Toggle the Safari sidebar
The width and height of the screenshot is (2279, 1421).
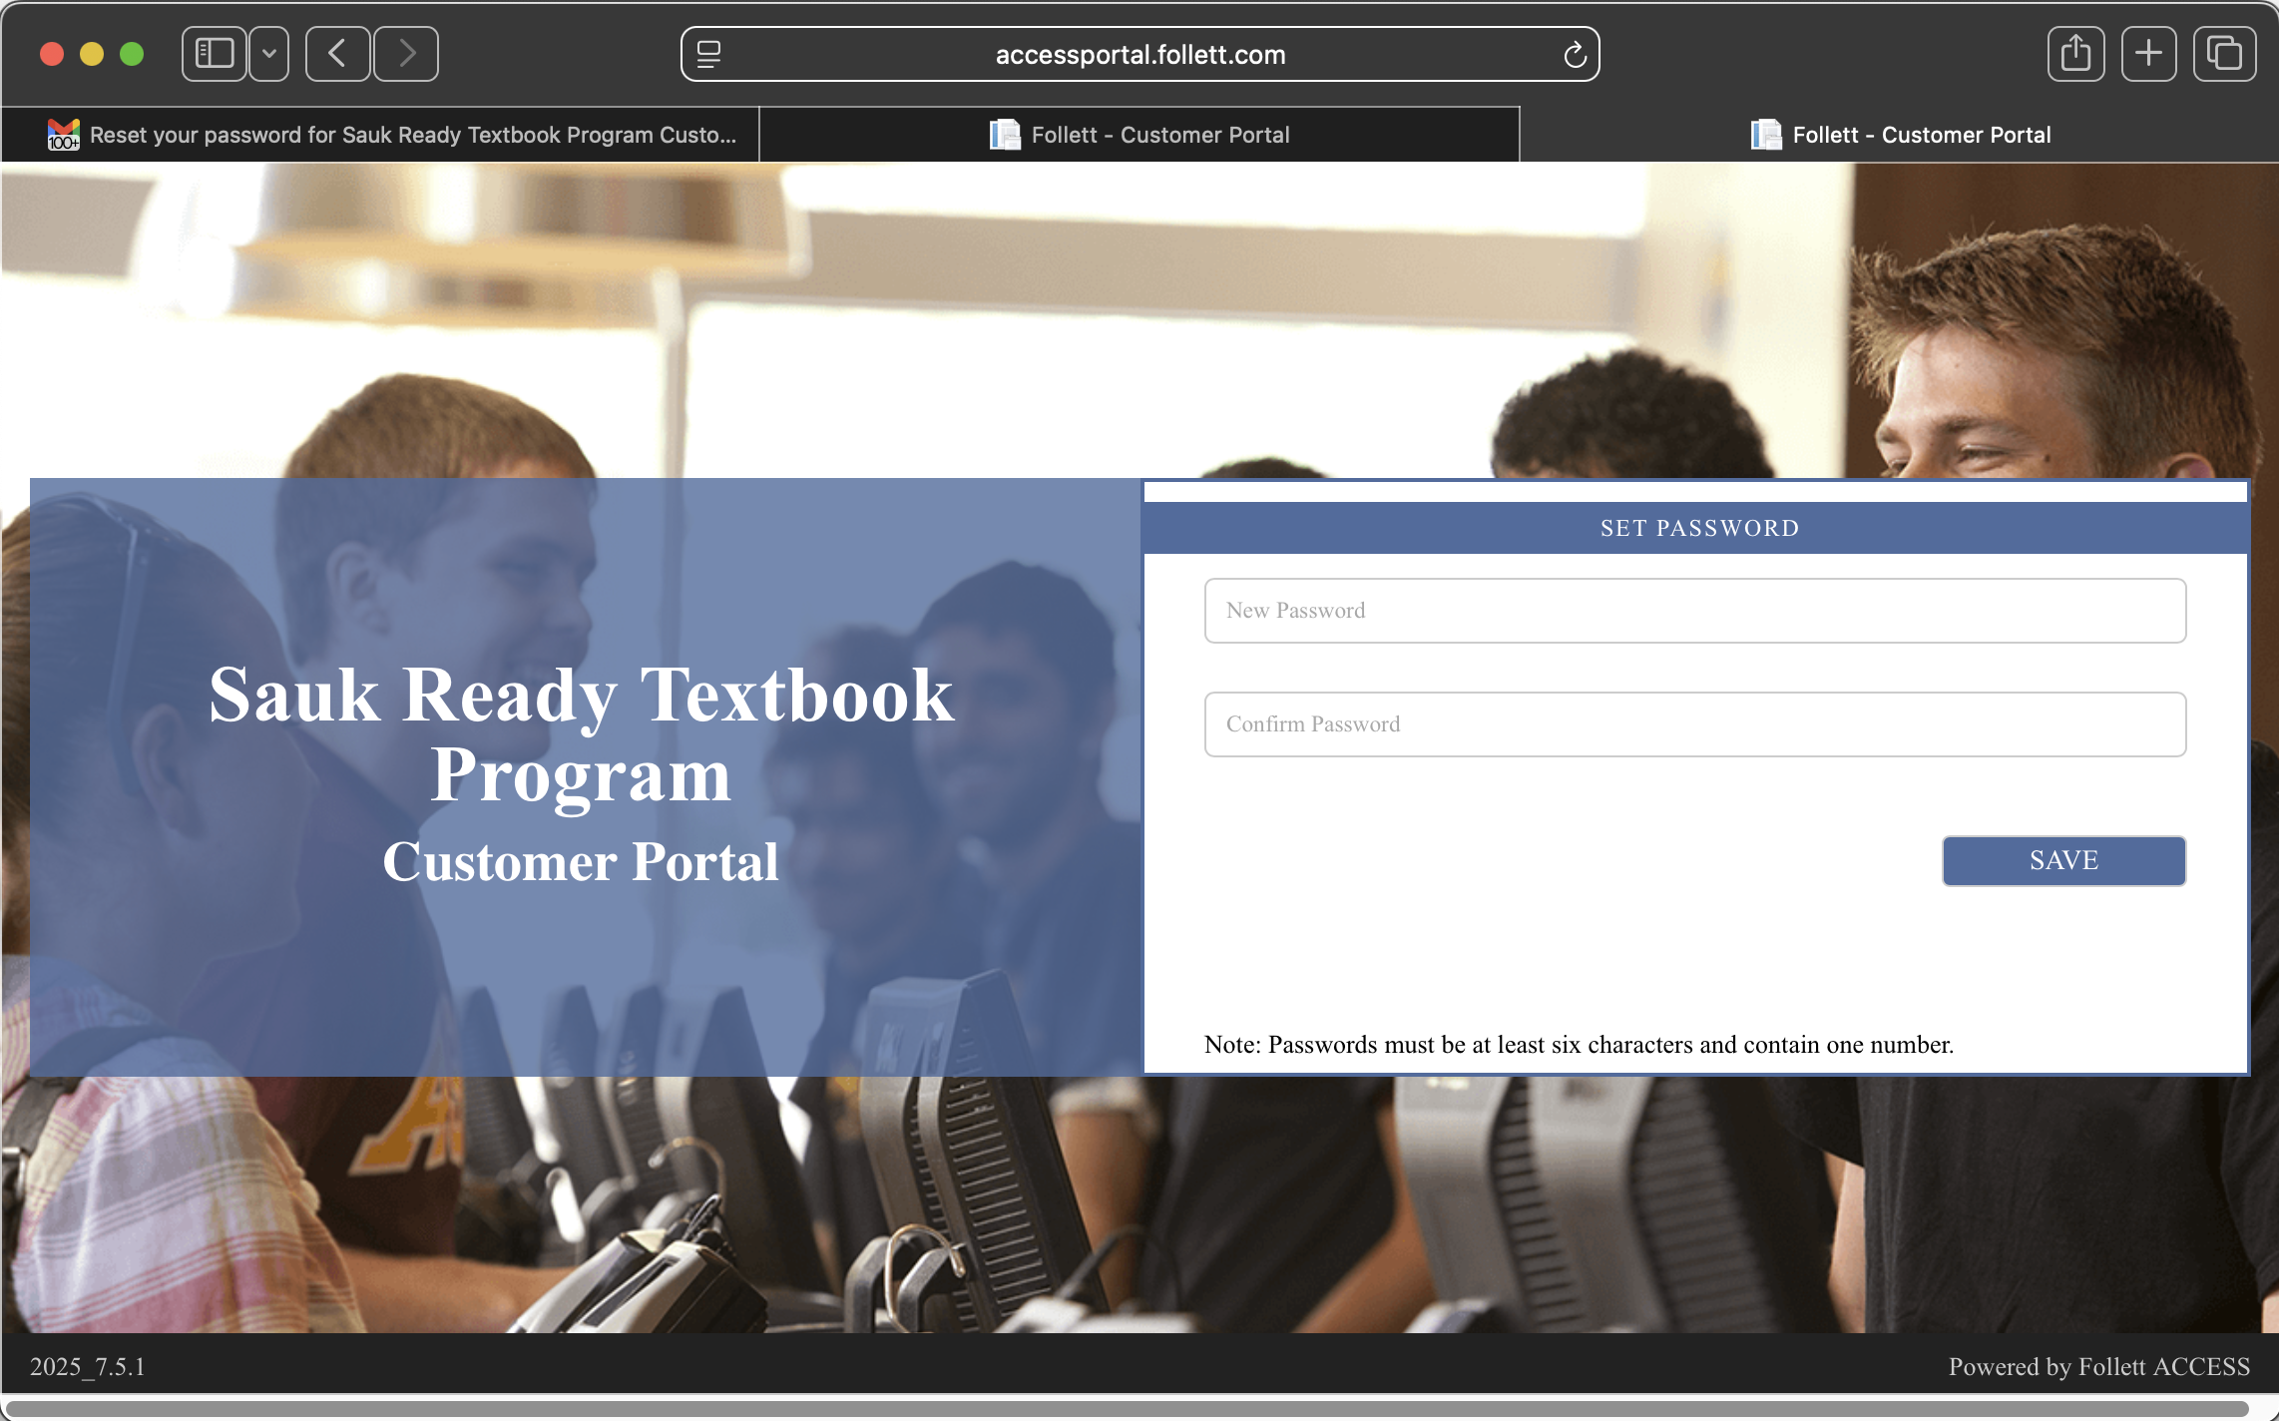point(215,54)
